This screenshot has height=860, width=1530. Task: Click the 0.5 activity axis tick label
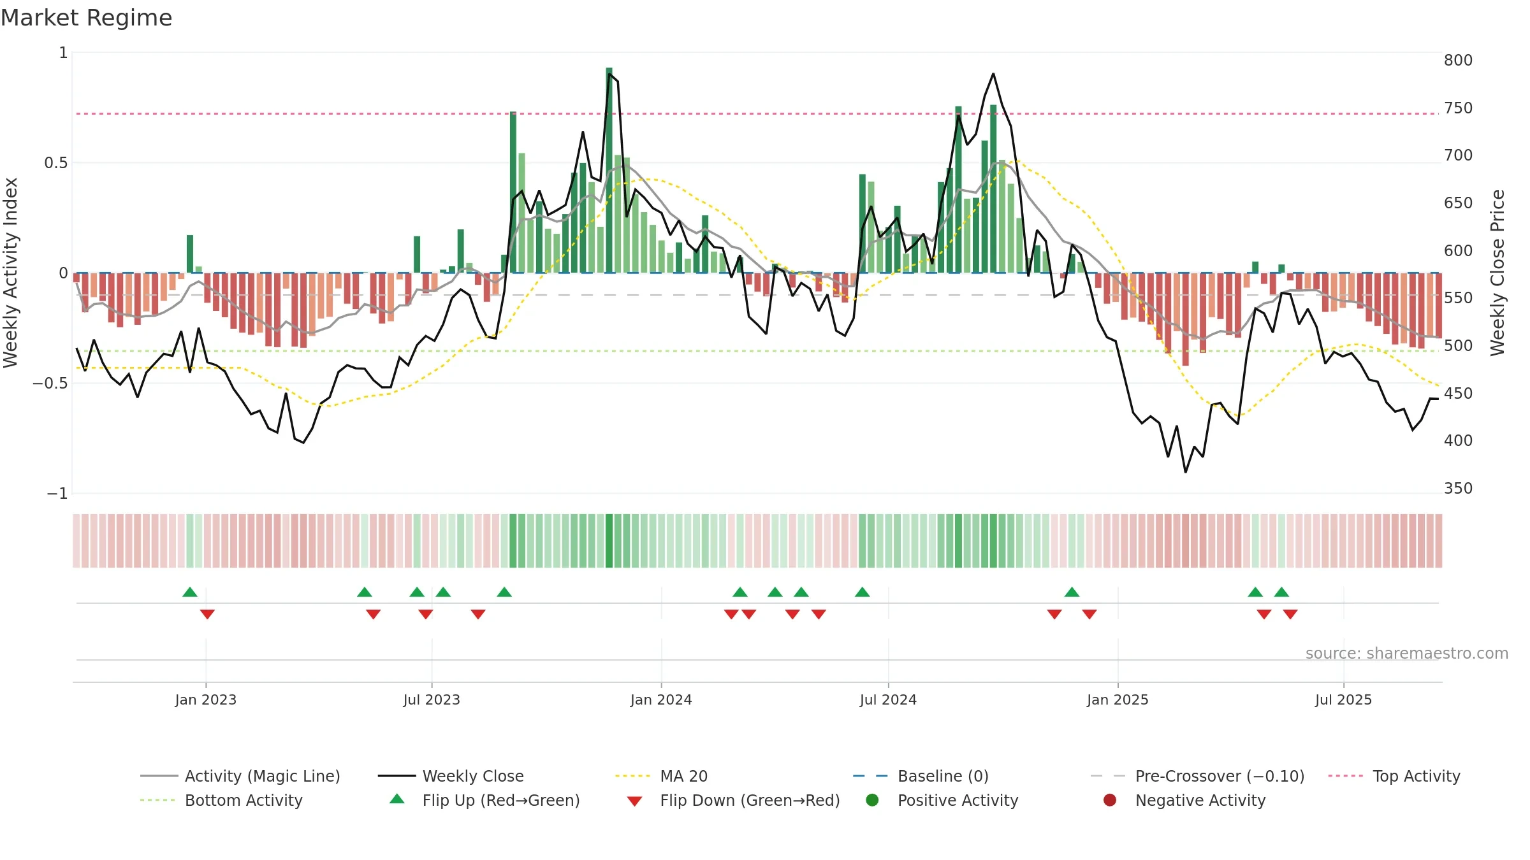pyautogui.click(x=56, y=162)
